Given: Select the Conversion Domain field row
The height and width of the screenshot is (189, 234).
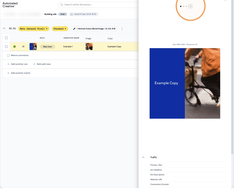Looking at the screenshot, I should 188,184.
